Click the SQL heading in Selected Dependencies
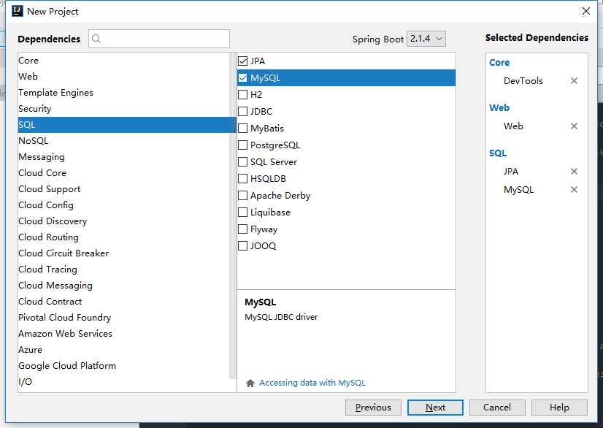Viewport: 603px width, 428px height. [x=498, y=153]
